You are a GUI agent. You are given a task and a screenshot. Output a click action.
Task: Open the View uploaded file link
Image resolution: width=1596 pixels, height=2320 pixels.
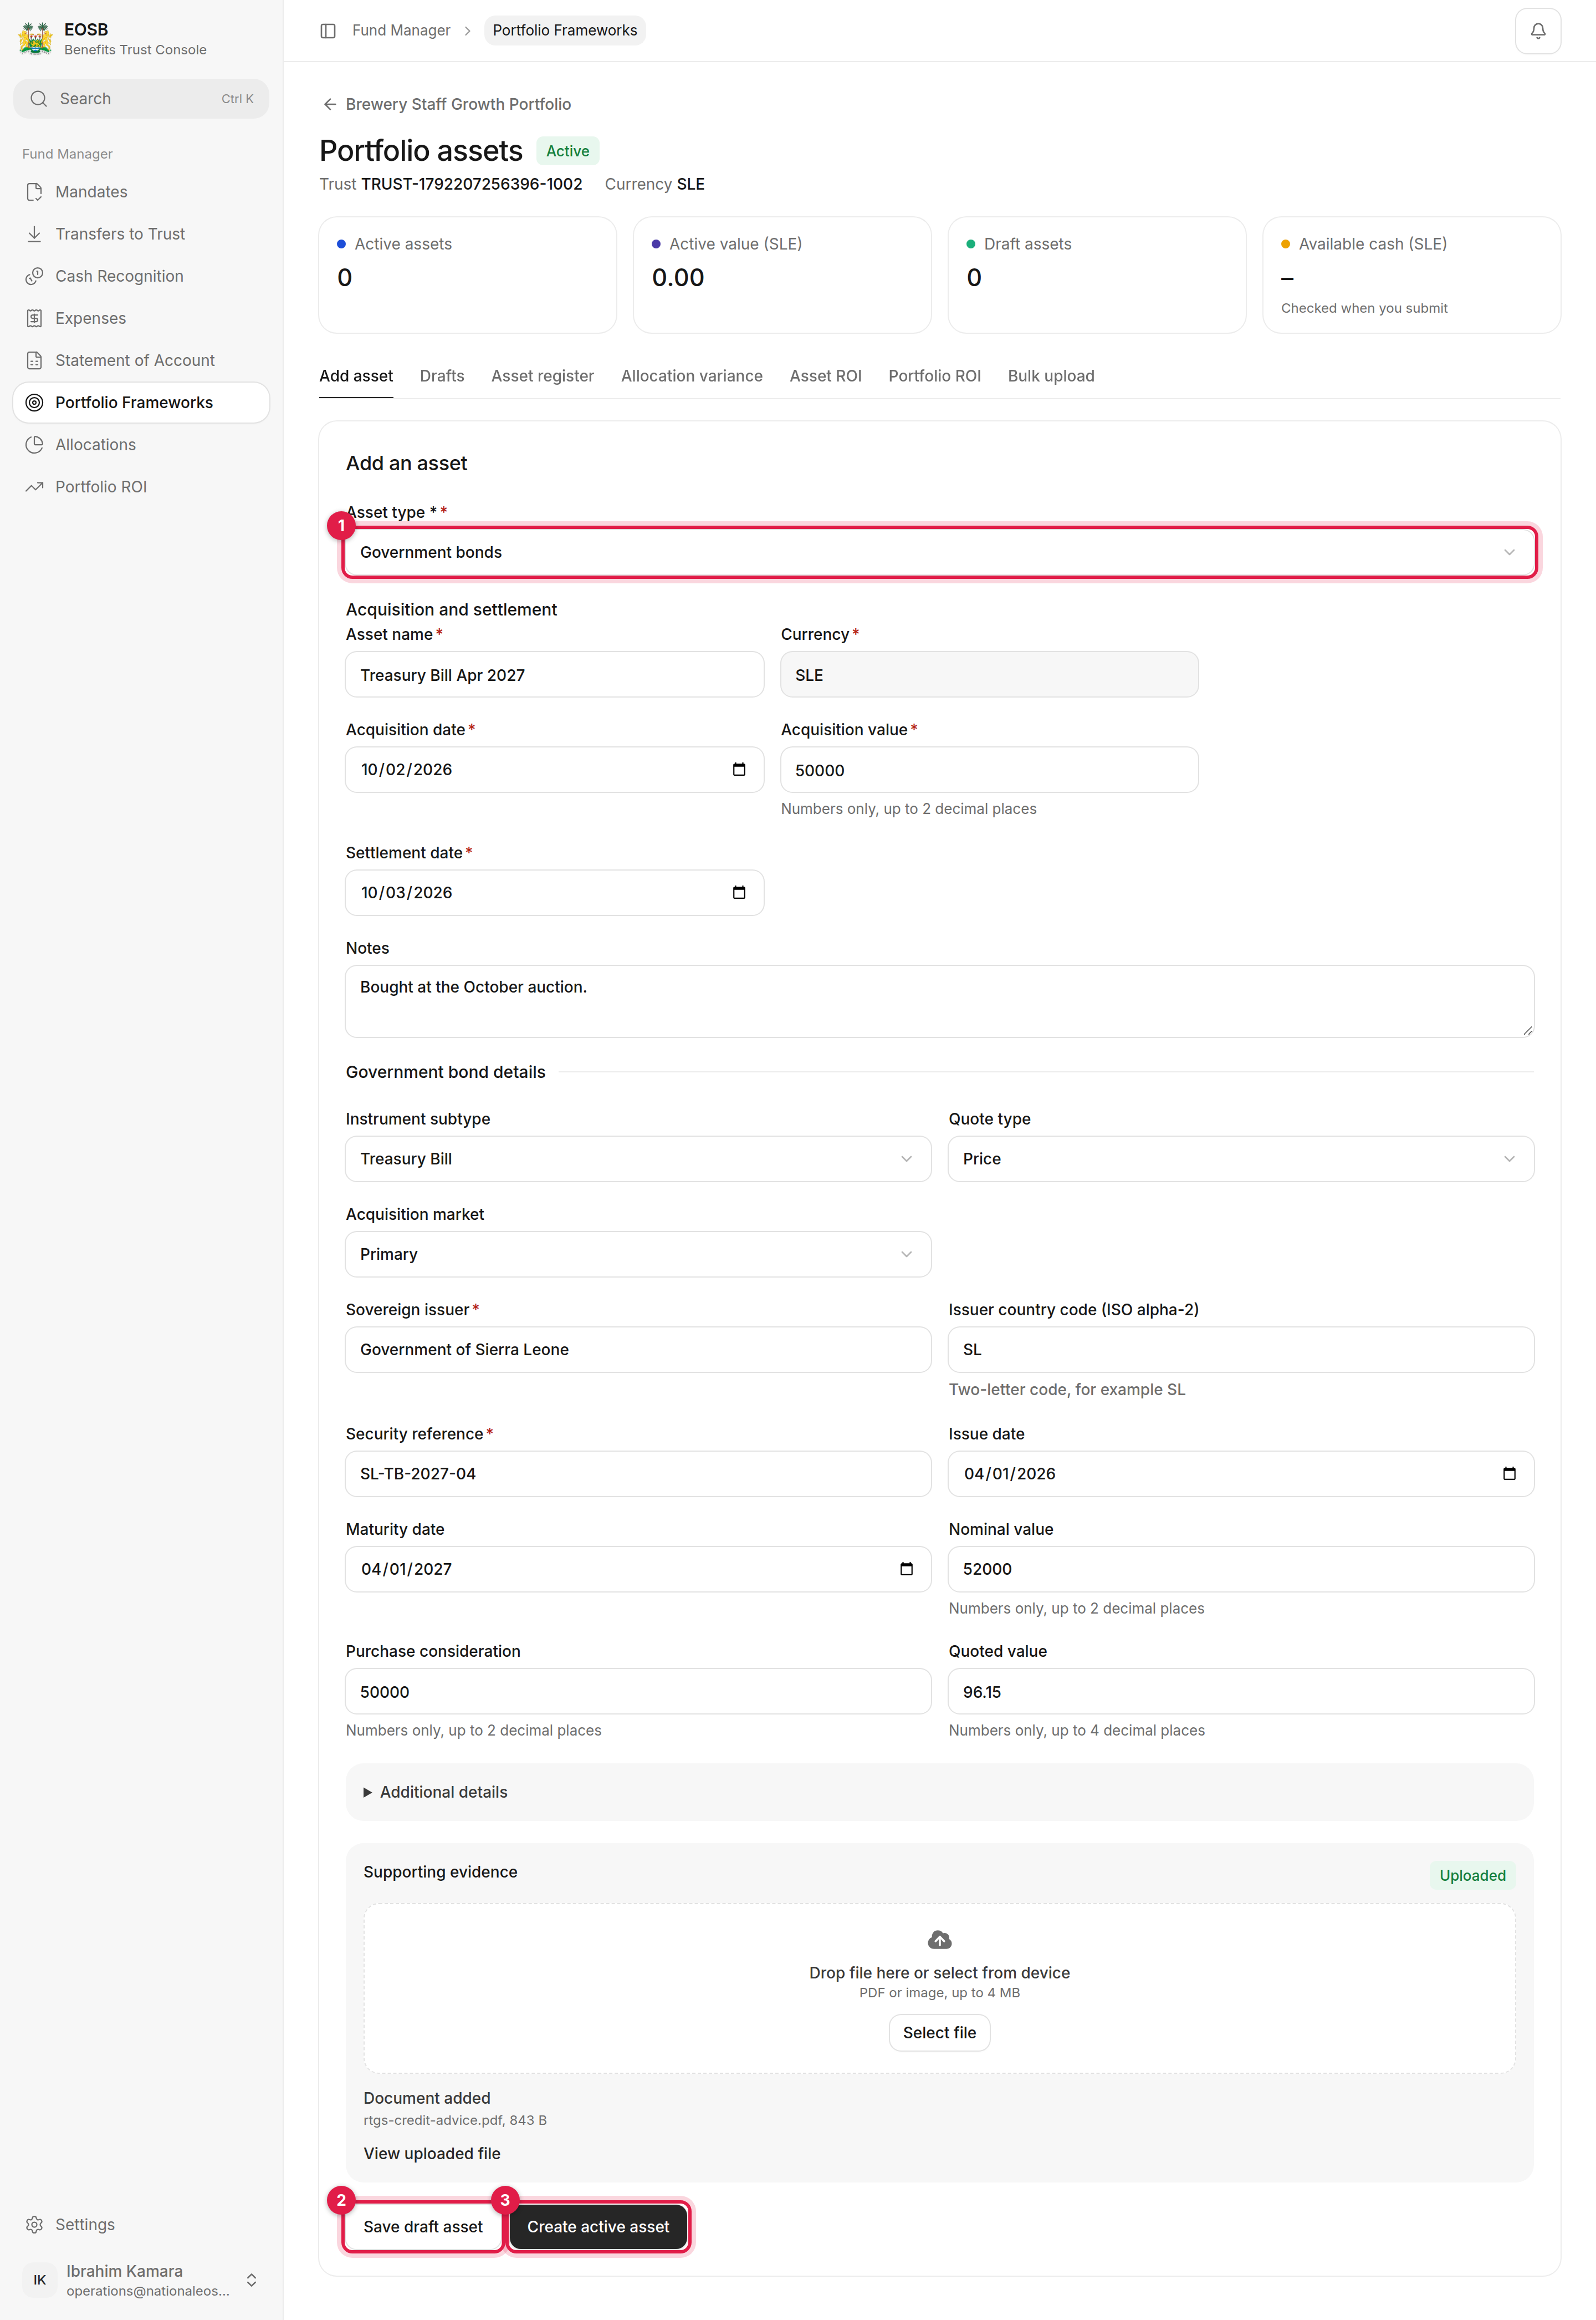[432, 2153]
